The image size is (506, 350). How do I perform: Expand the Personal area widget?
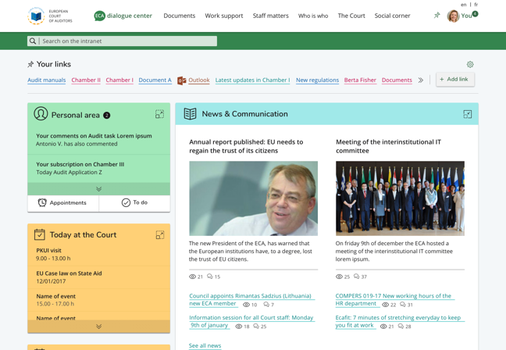[x=159, y=114]
